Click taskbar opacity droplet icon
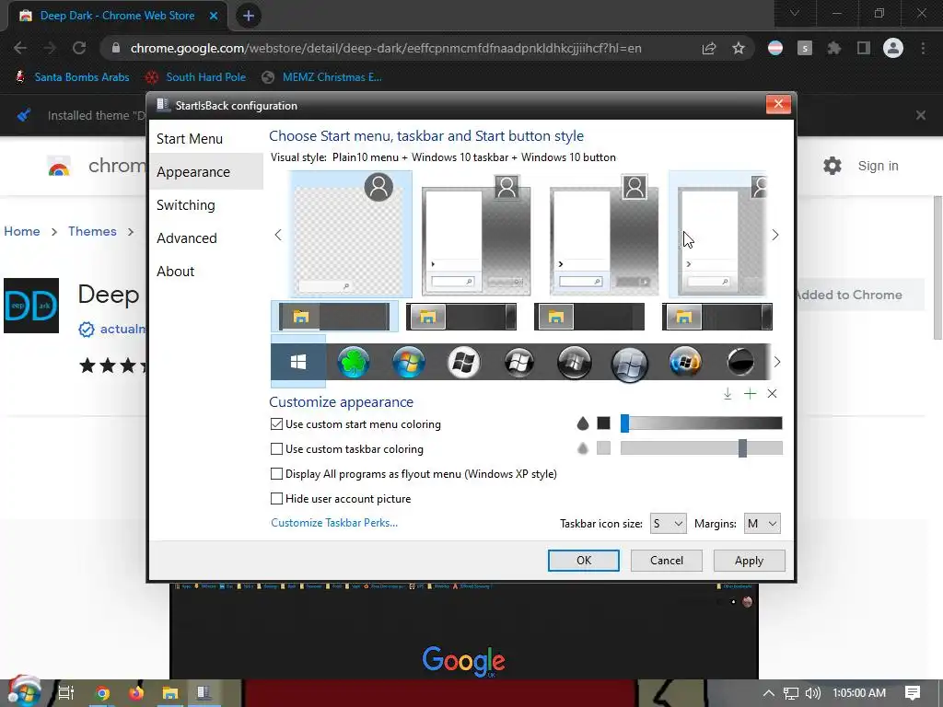The width and height of the screenshot is (943, 707). coord(582,448)
